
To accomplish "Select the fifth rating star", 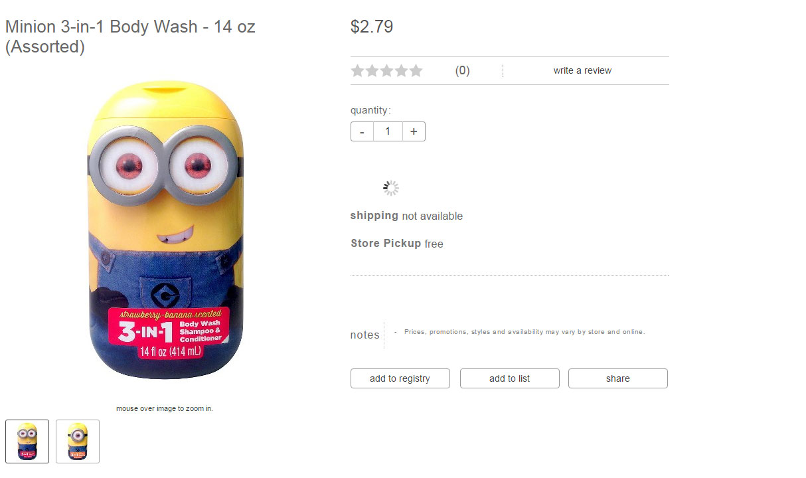I will click(x=416, y=71).
